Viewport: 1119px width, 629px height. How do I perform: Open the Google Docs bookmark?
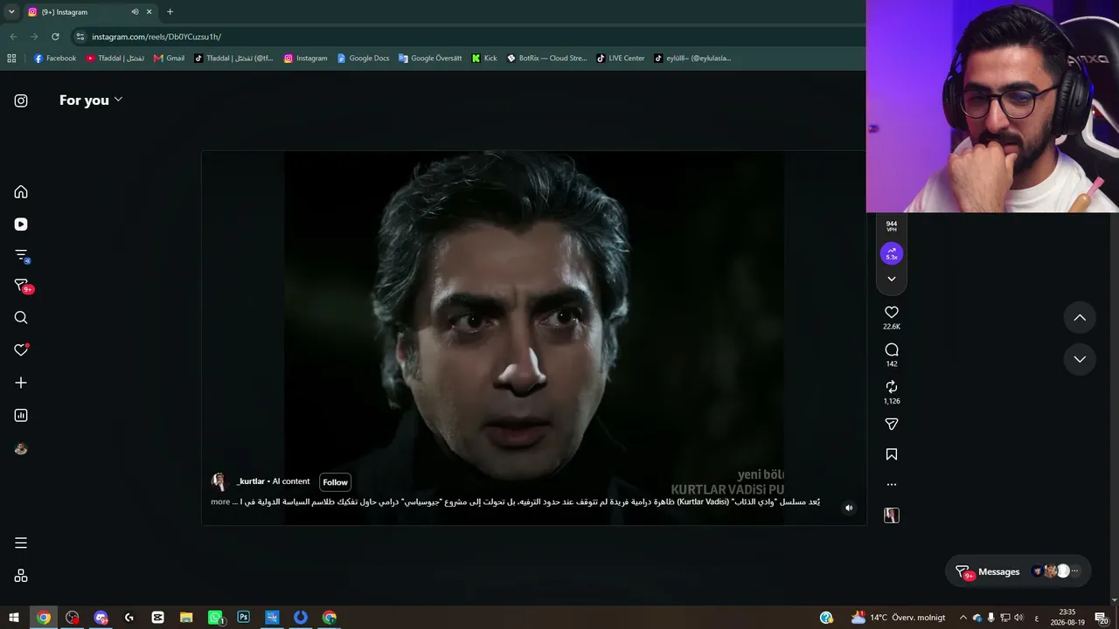pyautogui.click(x=363, y=59)
